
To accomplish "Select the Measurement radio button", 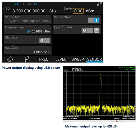I will (x=28, y=31).
